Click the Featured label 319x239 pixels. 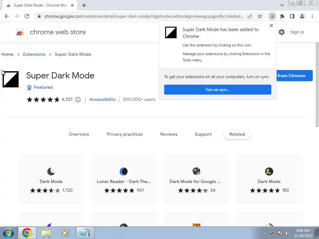click(x=43, y=87)
